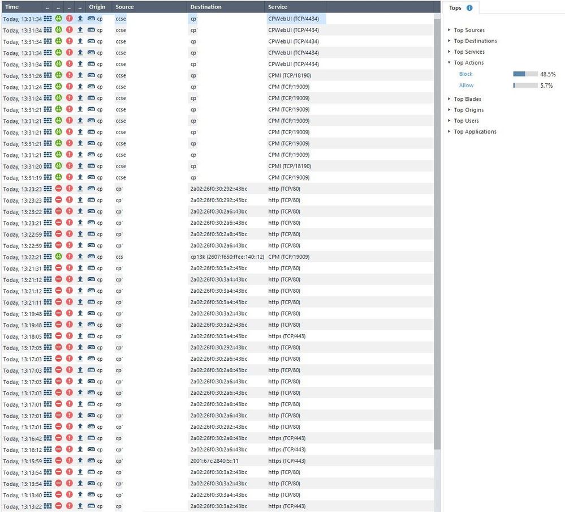Click the firewall blade icon in the 13:31:19 row
The height and width of the screenshot is (512, 565).
[x=48, y=177]
